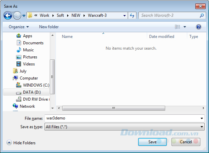Click the Pictures library icon
The height and width of the screenshot is (153, 209).
pyautogui.click(x=19, y=57)
